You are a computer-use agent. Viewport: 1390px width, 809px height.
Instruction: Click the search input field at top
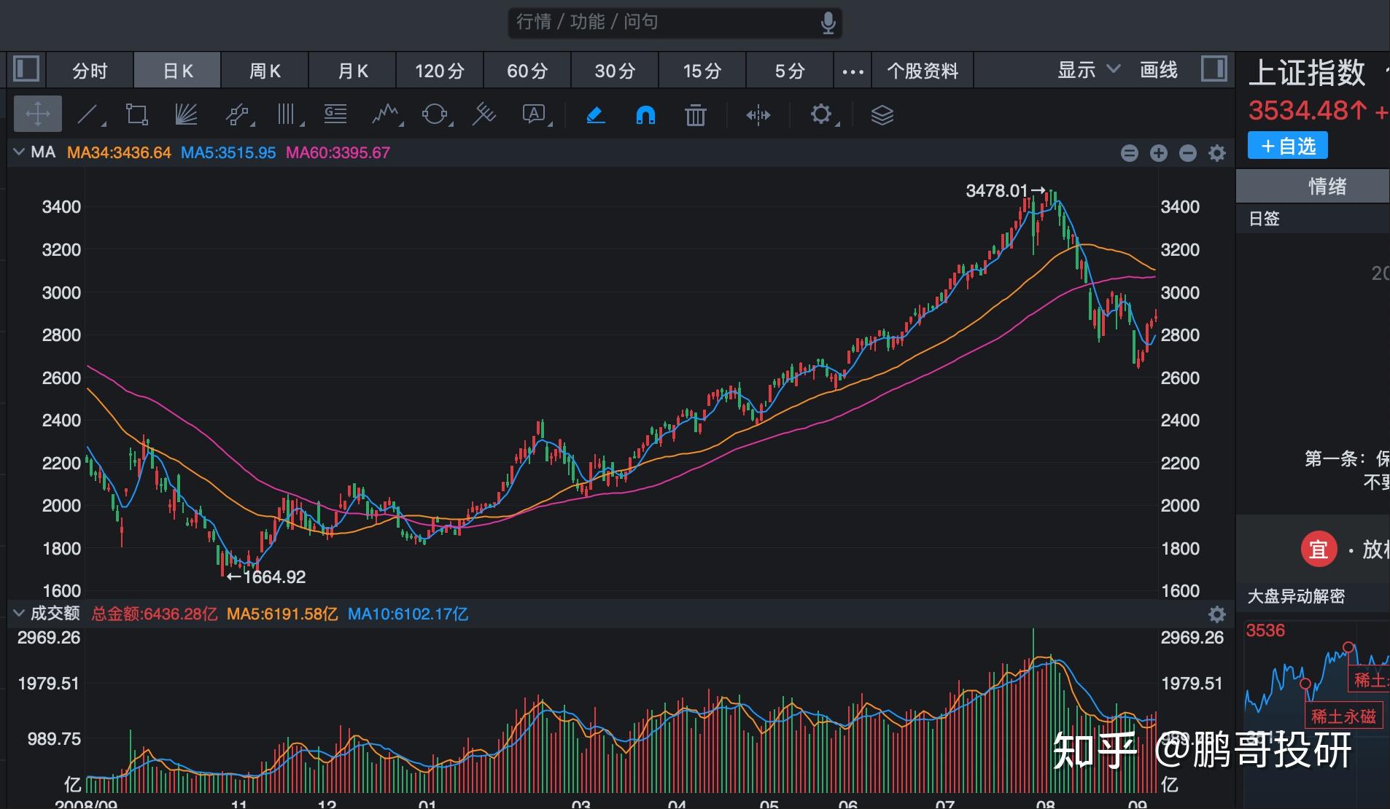pyautogui.click(x=675, y=23)
